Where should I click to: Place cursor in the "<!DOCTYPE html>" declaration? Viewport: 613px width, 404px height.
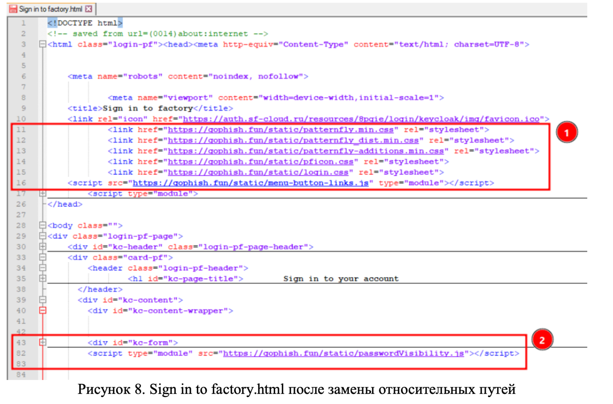[85, 23]
